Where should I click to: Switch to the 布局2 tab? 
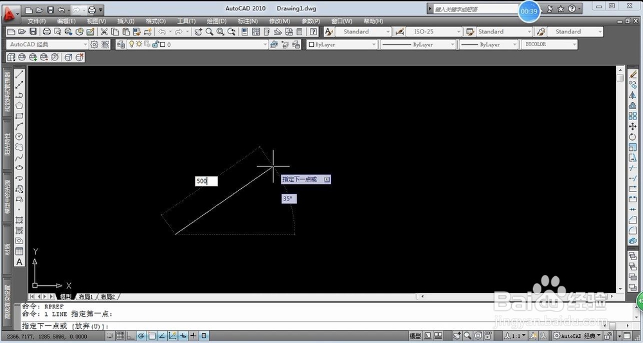tap(108, 297)
